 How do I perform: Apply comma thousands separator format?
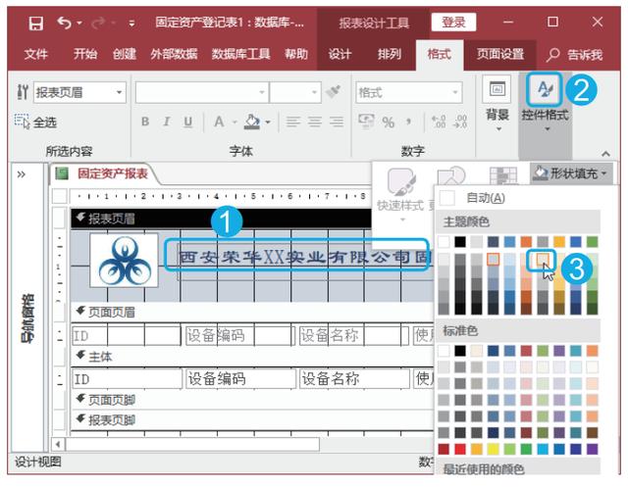tap(408, 122)
